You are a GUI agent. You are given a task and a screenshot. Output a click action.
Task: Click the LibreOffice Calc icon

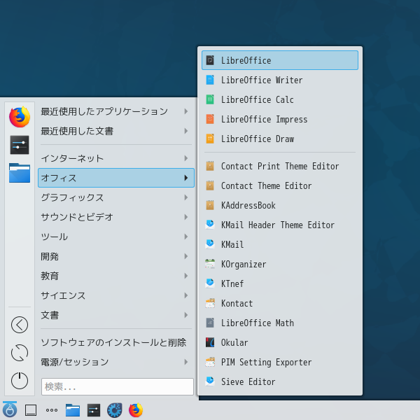210,99
